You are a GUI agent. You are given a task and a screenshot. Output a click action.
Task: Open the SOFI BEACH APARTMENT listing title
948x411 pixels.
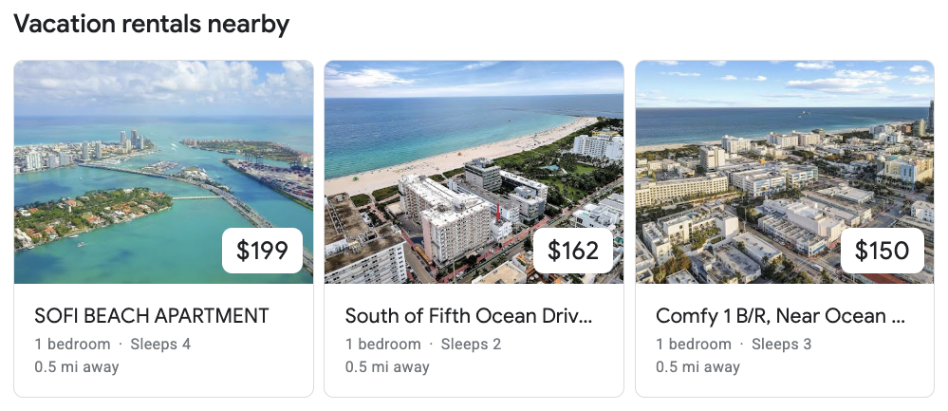pyautogui.click(x=152, y=316)
